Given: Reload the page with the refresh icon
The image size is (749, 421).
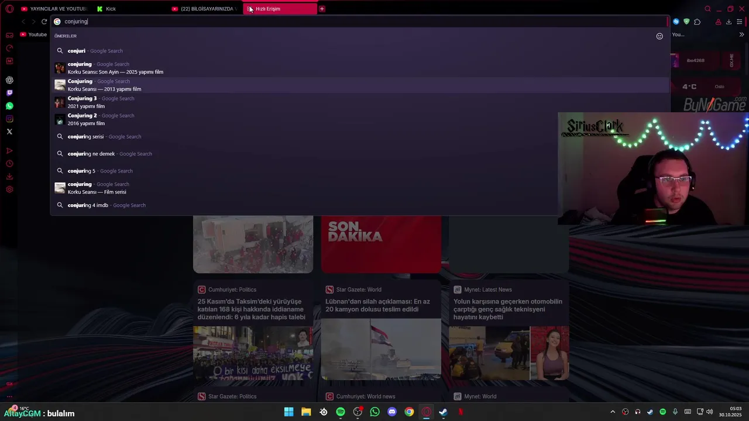Looking at the screenshot, I should click(x=44, y=22).
